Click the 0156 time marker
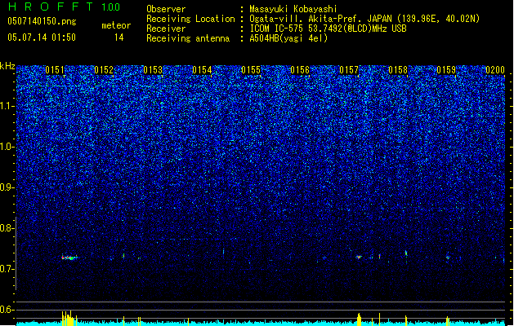 pos(300,70)
